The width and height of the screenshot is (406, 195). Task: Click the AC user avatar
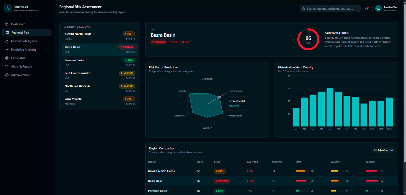click(x=379, y=8)
